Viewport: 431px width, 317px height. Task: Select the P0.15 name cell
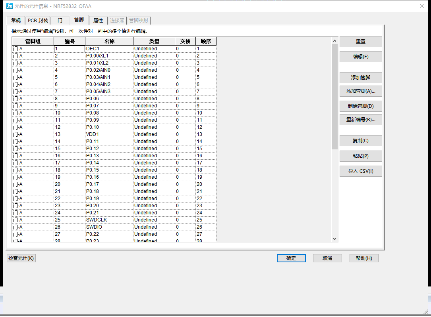pos(109,170)
